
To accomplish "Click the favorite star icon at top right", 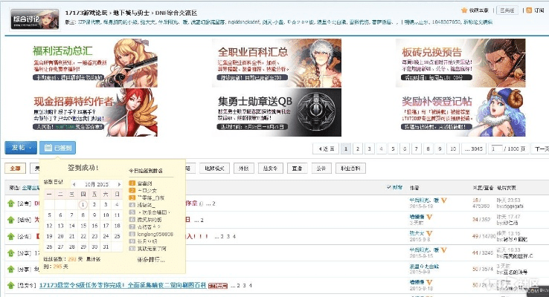I will [x=464, y=10].
